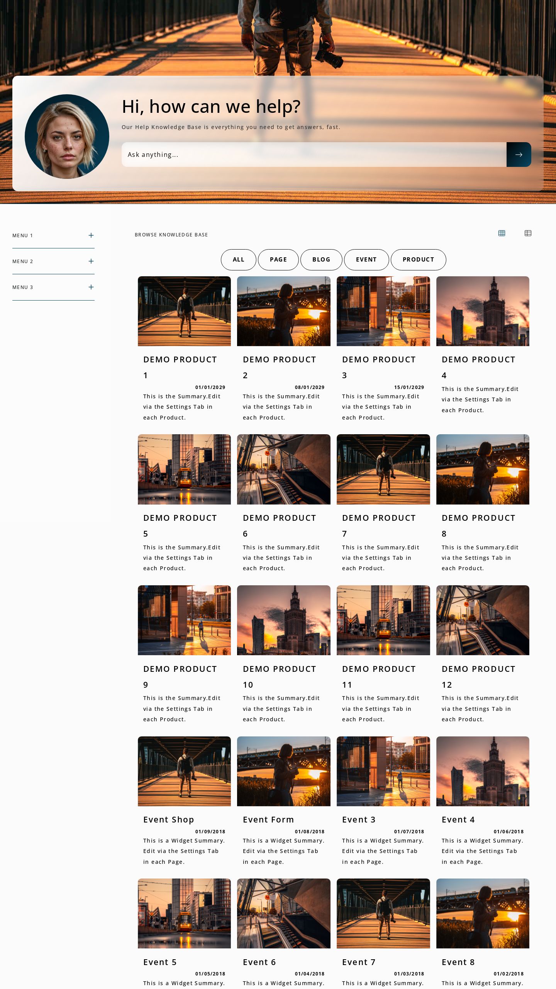Click Demo Product 4 palace thumbnail

pos(483,311)
